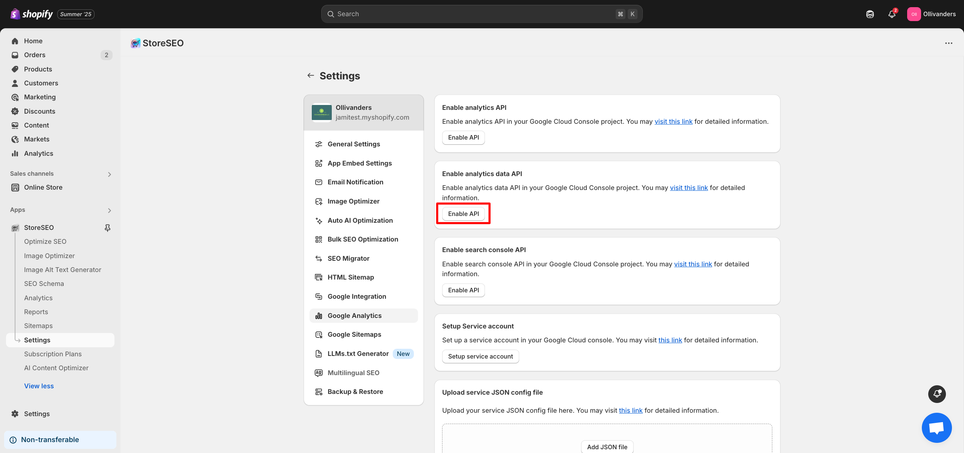Image resolution: width=964 pixels, height=453 pixels.
Task: Click Enable API under search console API
Action: tap(463, 290)
